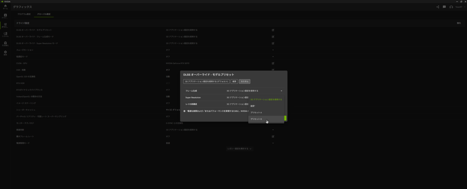
Task: Click the share icon in the top bar
Action: click(438, 7)
